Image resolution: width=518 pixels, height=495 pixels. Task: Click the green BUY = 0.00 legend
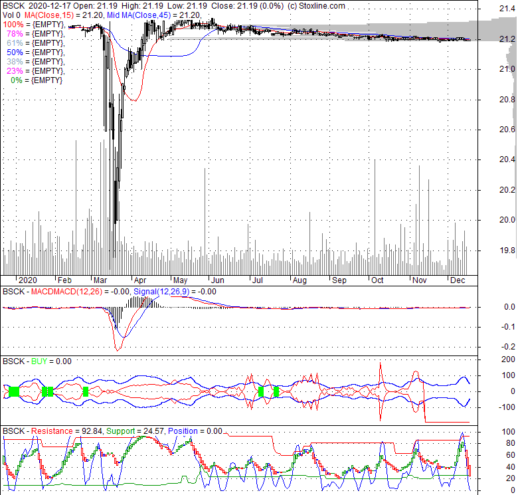pos(51,361)
